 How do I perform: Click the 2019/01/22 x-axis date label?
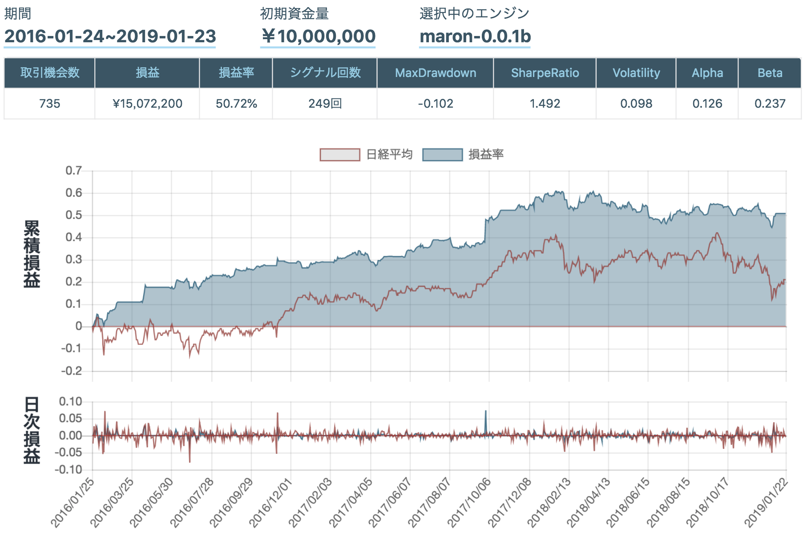[767, 504]
